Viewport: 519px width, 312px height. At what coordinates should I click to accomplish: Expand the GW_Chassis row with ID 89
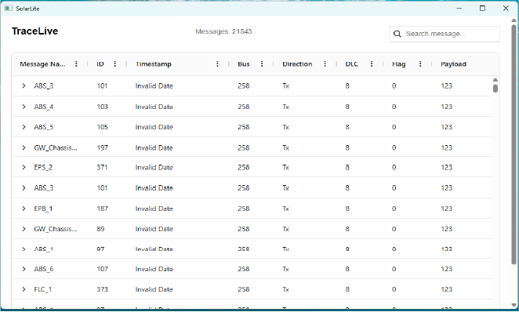24,229
